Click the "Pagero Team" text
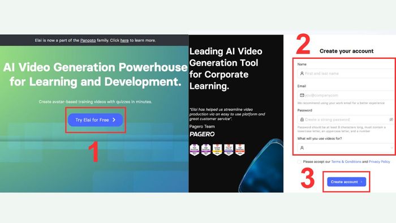The height and width of the screenshot is (223, 396). click(202, 127)
